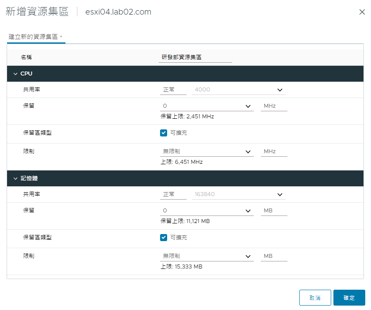The image size is (371, 310).
Task: Click the text 上限: 15,333 MB
Action: 181,267
